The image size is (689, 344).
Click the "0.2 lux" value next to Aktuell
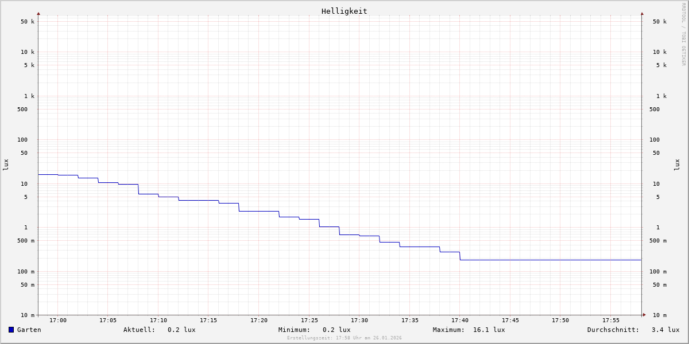181,330
